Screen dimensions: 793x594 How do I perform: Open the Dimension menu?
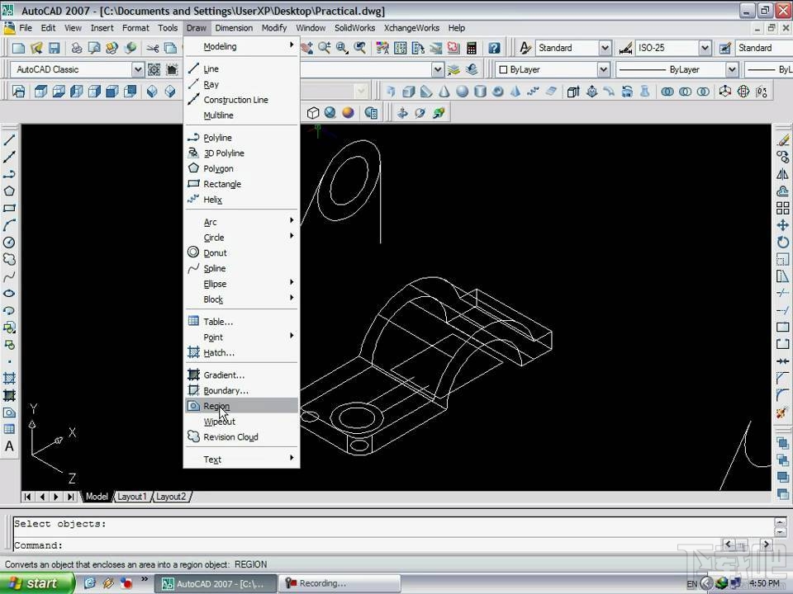click(234, 27)
